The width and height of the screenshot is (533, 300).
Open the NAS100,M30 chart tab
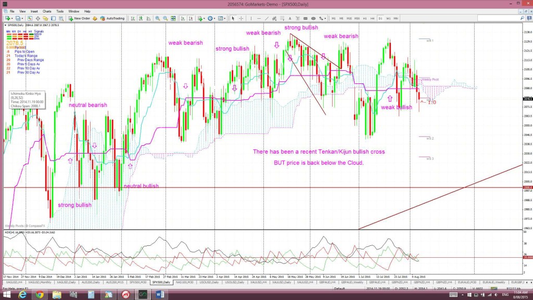[185, 282]
